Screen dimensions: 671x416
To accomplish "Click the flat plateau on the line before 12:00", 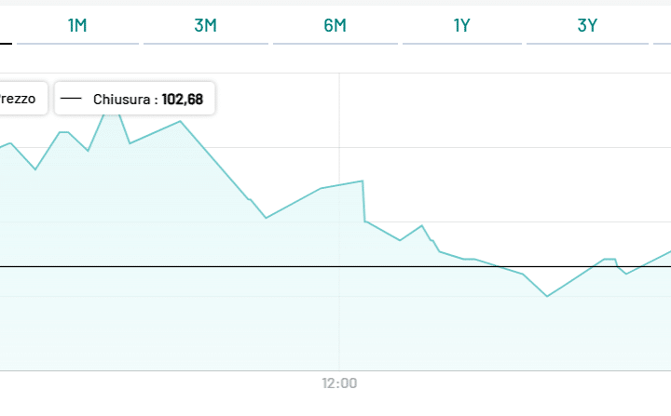I will click(x=341, y=184).
